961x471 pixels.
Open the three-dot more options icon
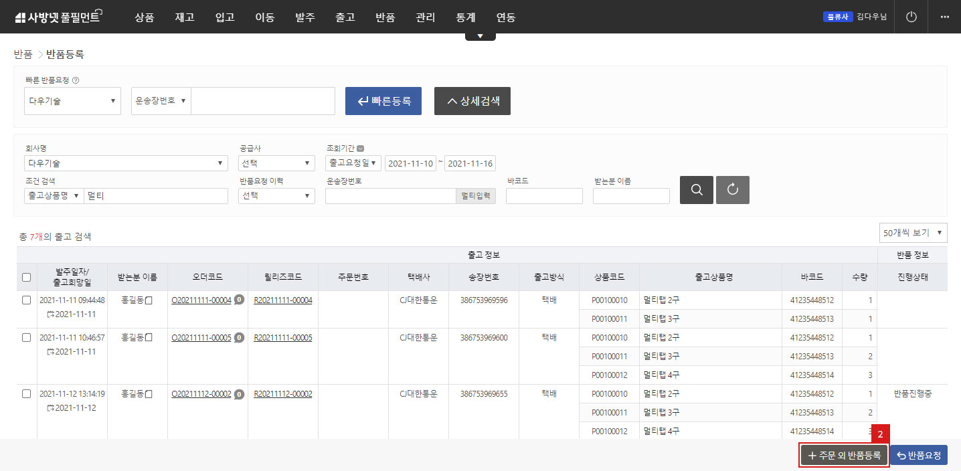[x=944, y=17]
